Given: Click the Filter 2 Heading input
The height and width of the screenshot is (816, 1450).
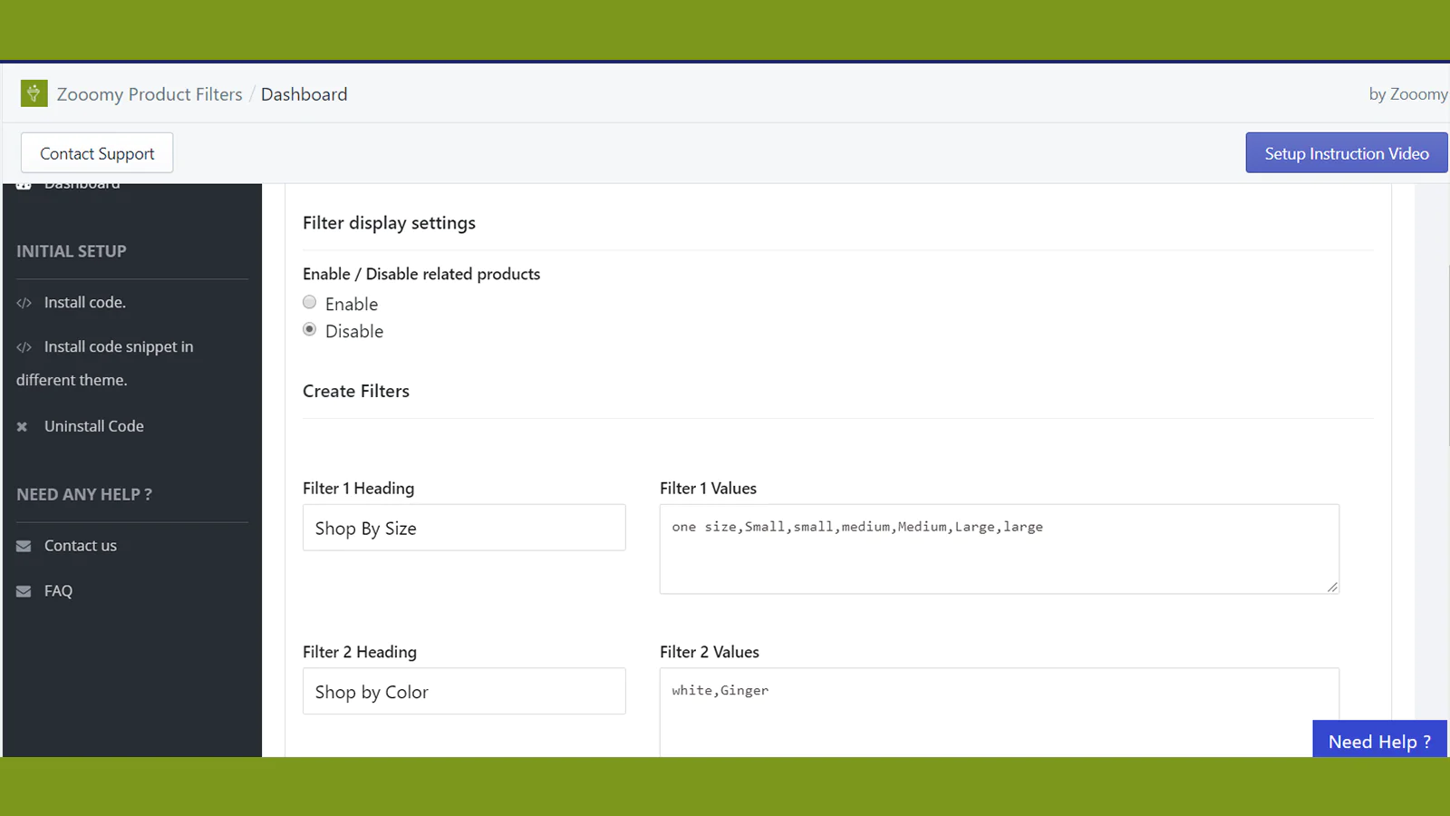Looking at the screenshot, I should (464, 692).
